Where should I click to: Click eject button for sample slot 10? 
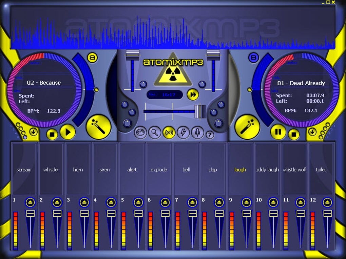coord(273,202)
